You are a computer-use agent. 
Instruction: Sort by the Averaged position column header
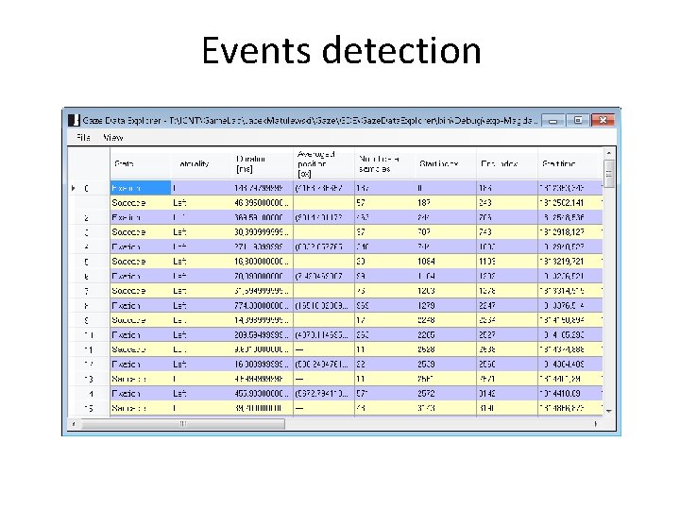click(324, 163)
